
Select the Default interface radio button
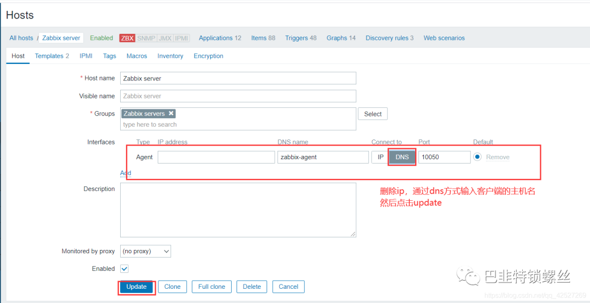[477, 157]
